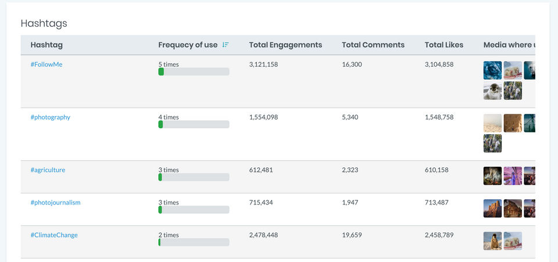Click the 612,481 engagements value
The width and height of the screenshot is (558, 262).
coord(261,170)
